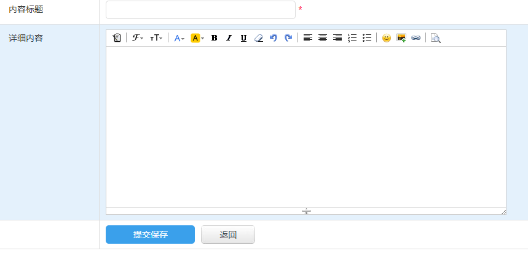Open the font family dropdown

click(138, 38)
